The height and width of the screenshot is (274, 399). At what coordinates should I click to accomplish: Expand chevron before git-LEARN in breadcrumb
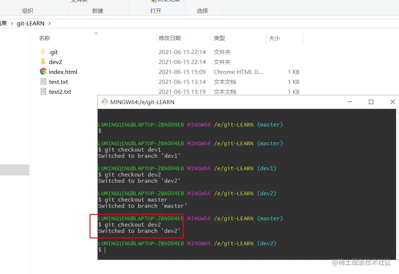click(x=12, y=24)
